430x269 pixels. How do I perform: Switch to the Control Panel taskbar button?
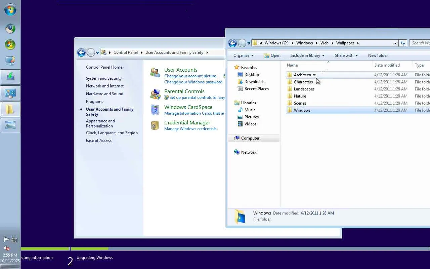point(10,93)
